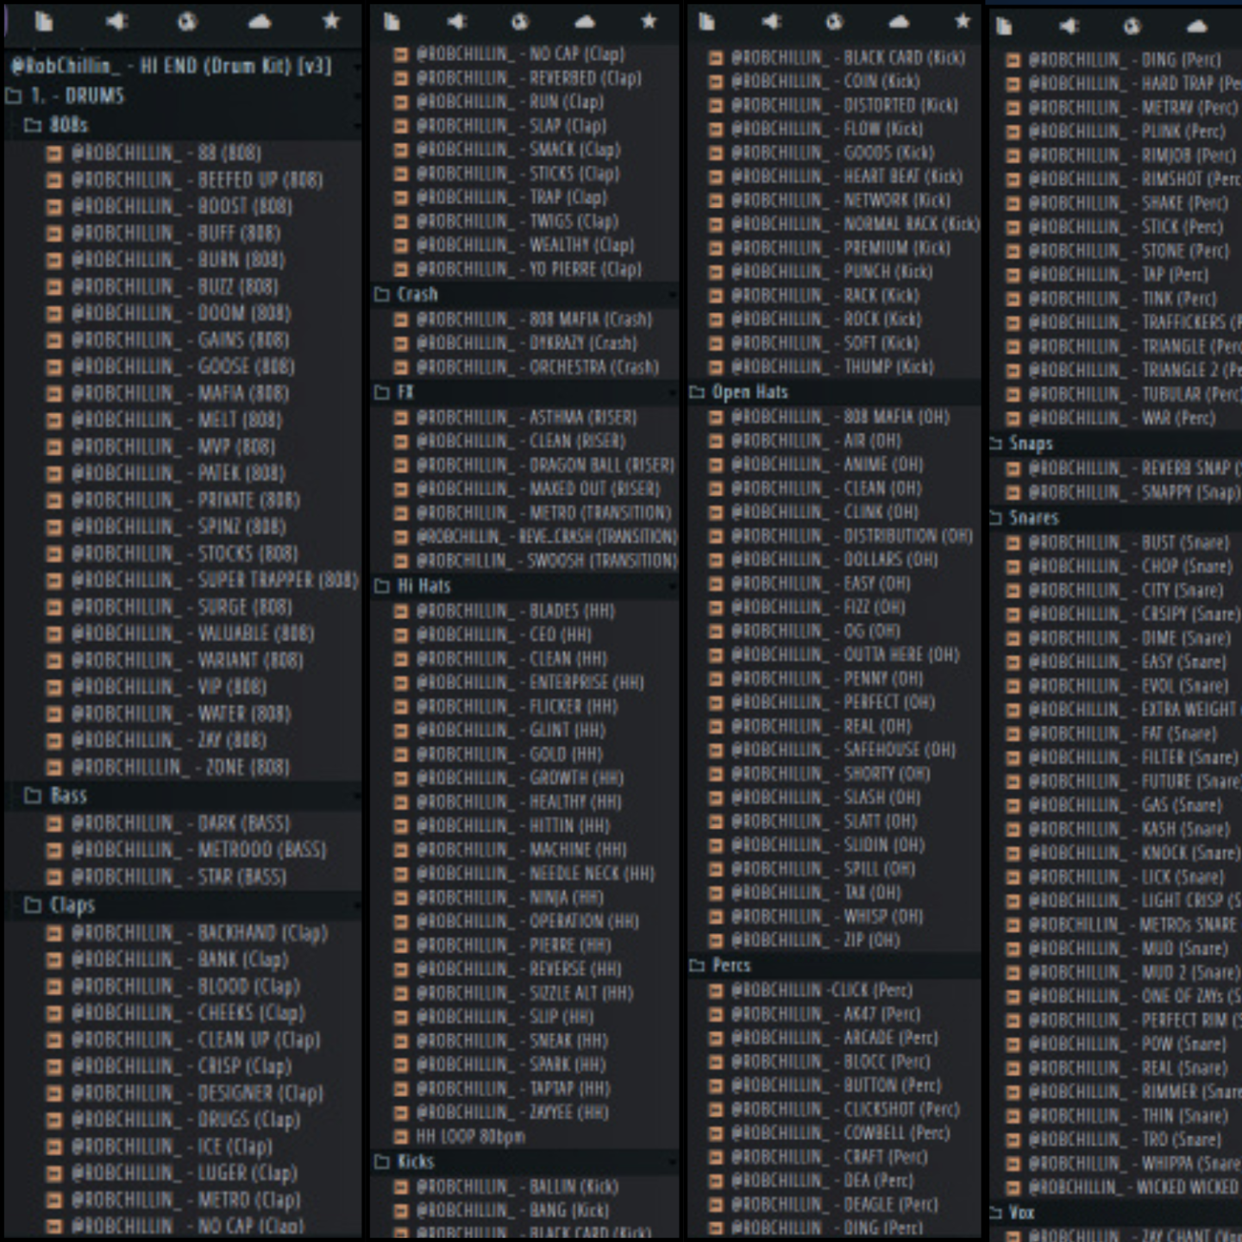The width and height of the screenshot is (1242, 1242).
Task: Click the cloud icon above the Snaps folder panel
Action: [x=1196, y=26]
